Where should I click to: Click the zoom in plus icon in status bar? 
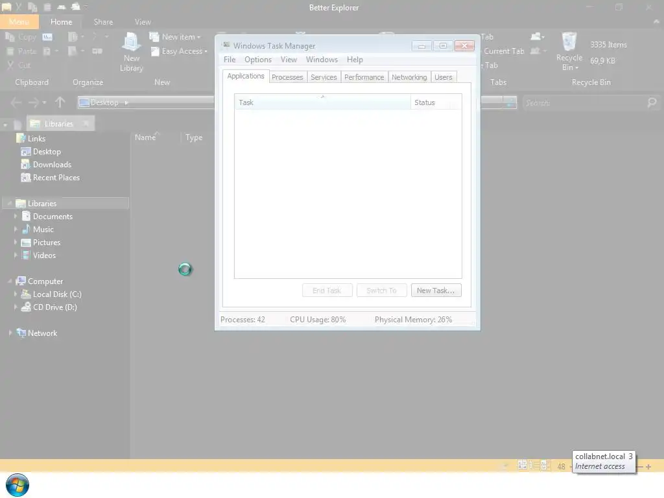tap(648, 466)
